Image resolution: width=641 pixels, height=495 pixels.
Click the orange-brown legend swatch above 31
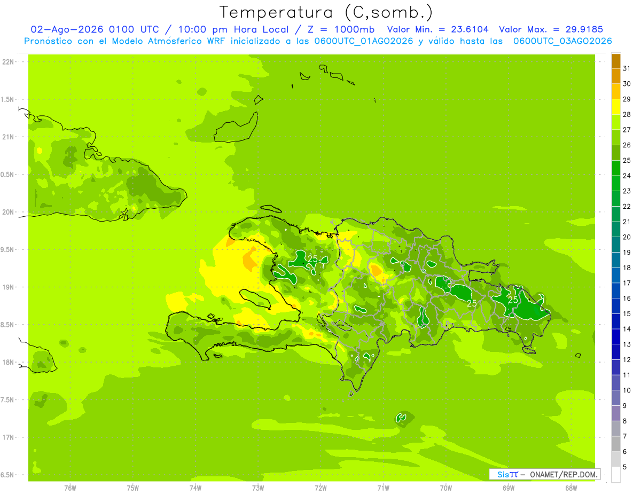(616, 61)
